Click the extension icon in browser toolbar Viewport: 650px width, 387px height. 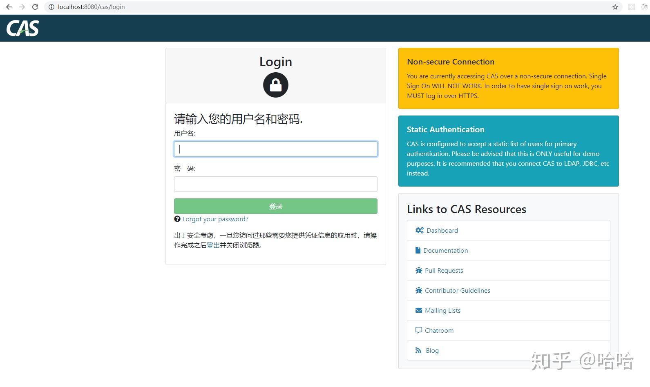[632, 7]
